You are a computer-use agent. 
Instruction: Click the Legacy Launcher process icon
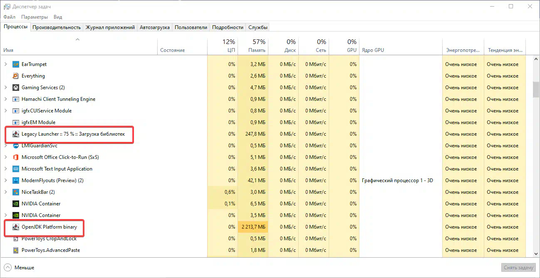(x=16, y=134)
